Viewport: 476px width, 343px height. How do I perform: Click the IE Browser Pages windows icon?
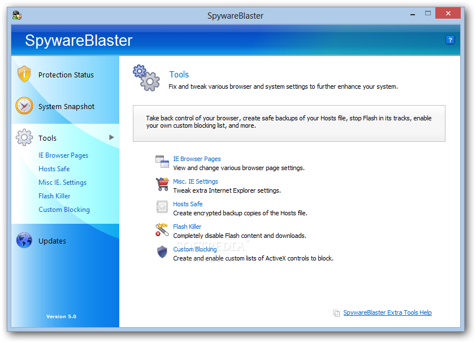click(x=162, y=162)
